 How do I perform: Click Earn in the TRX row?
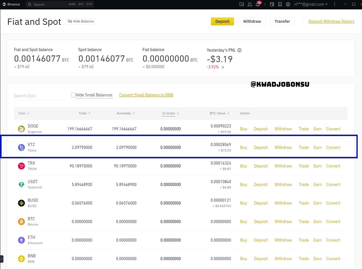tap(317, 166)
